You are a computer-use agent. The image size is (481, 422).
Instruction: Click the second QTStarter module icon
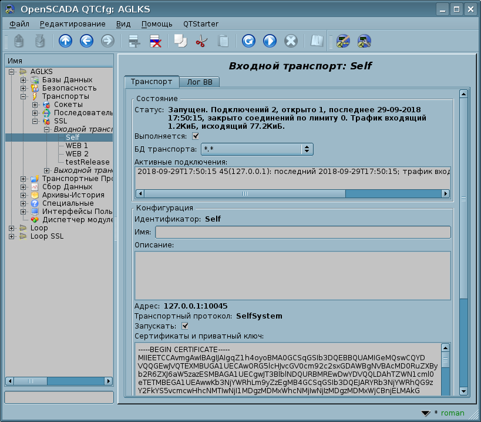(364, 41)
